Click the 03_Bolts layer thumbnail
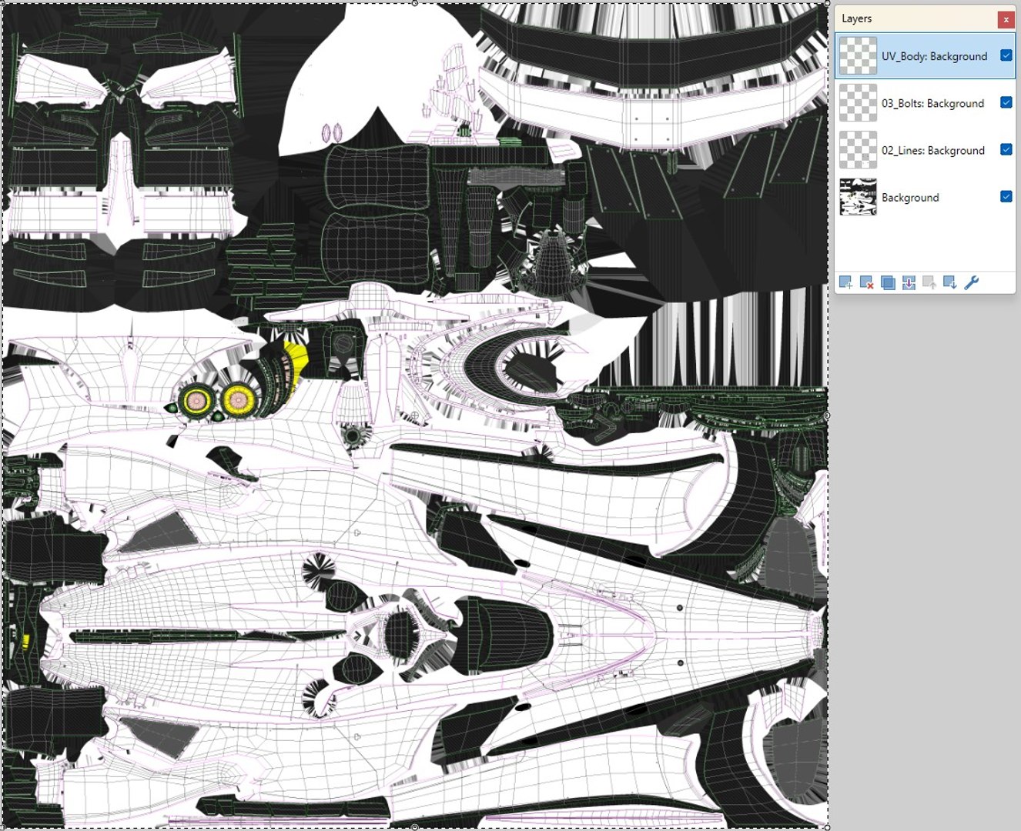This screenshot has height=831, width=1021. [858, 103]
